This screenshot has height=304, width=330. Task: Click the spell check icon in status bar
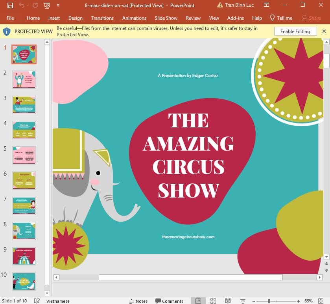click(x=37, y=301)
